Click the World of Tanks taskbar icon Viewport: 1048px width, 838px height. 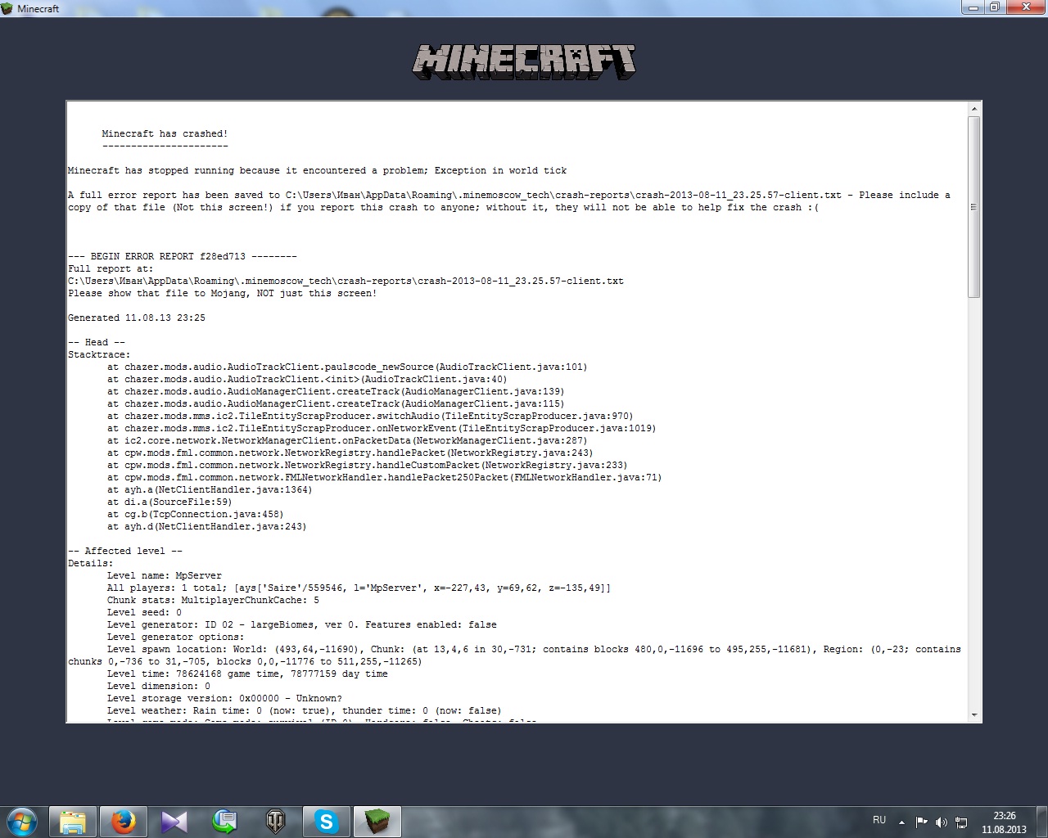(x=276, y=822)
